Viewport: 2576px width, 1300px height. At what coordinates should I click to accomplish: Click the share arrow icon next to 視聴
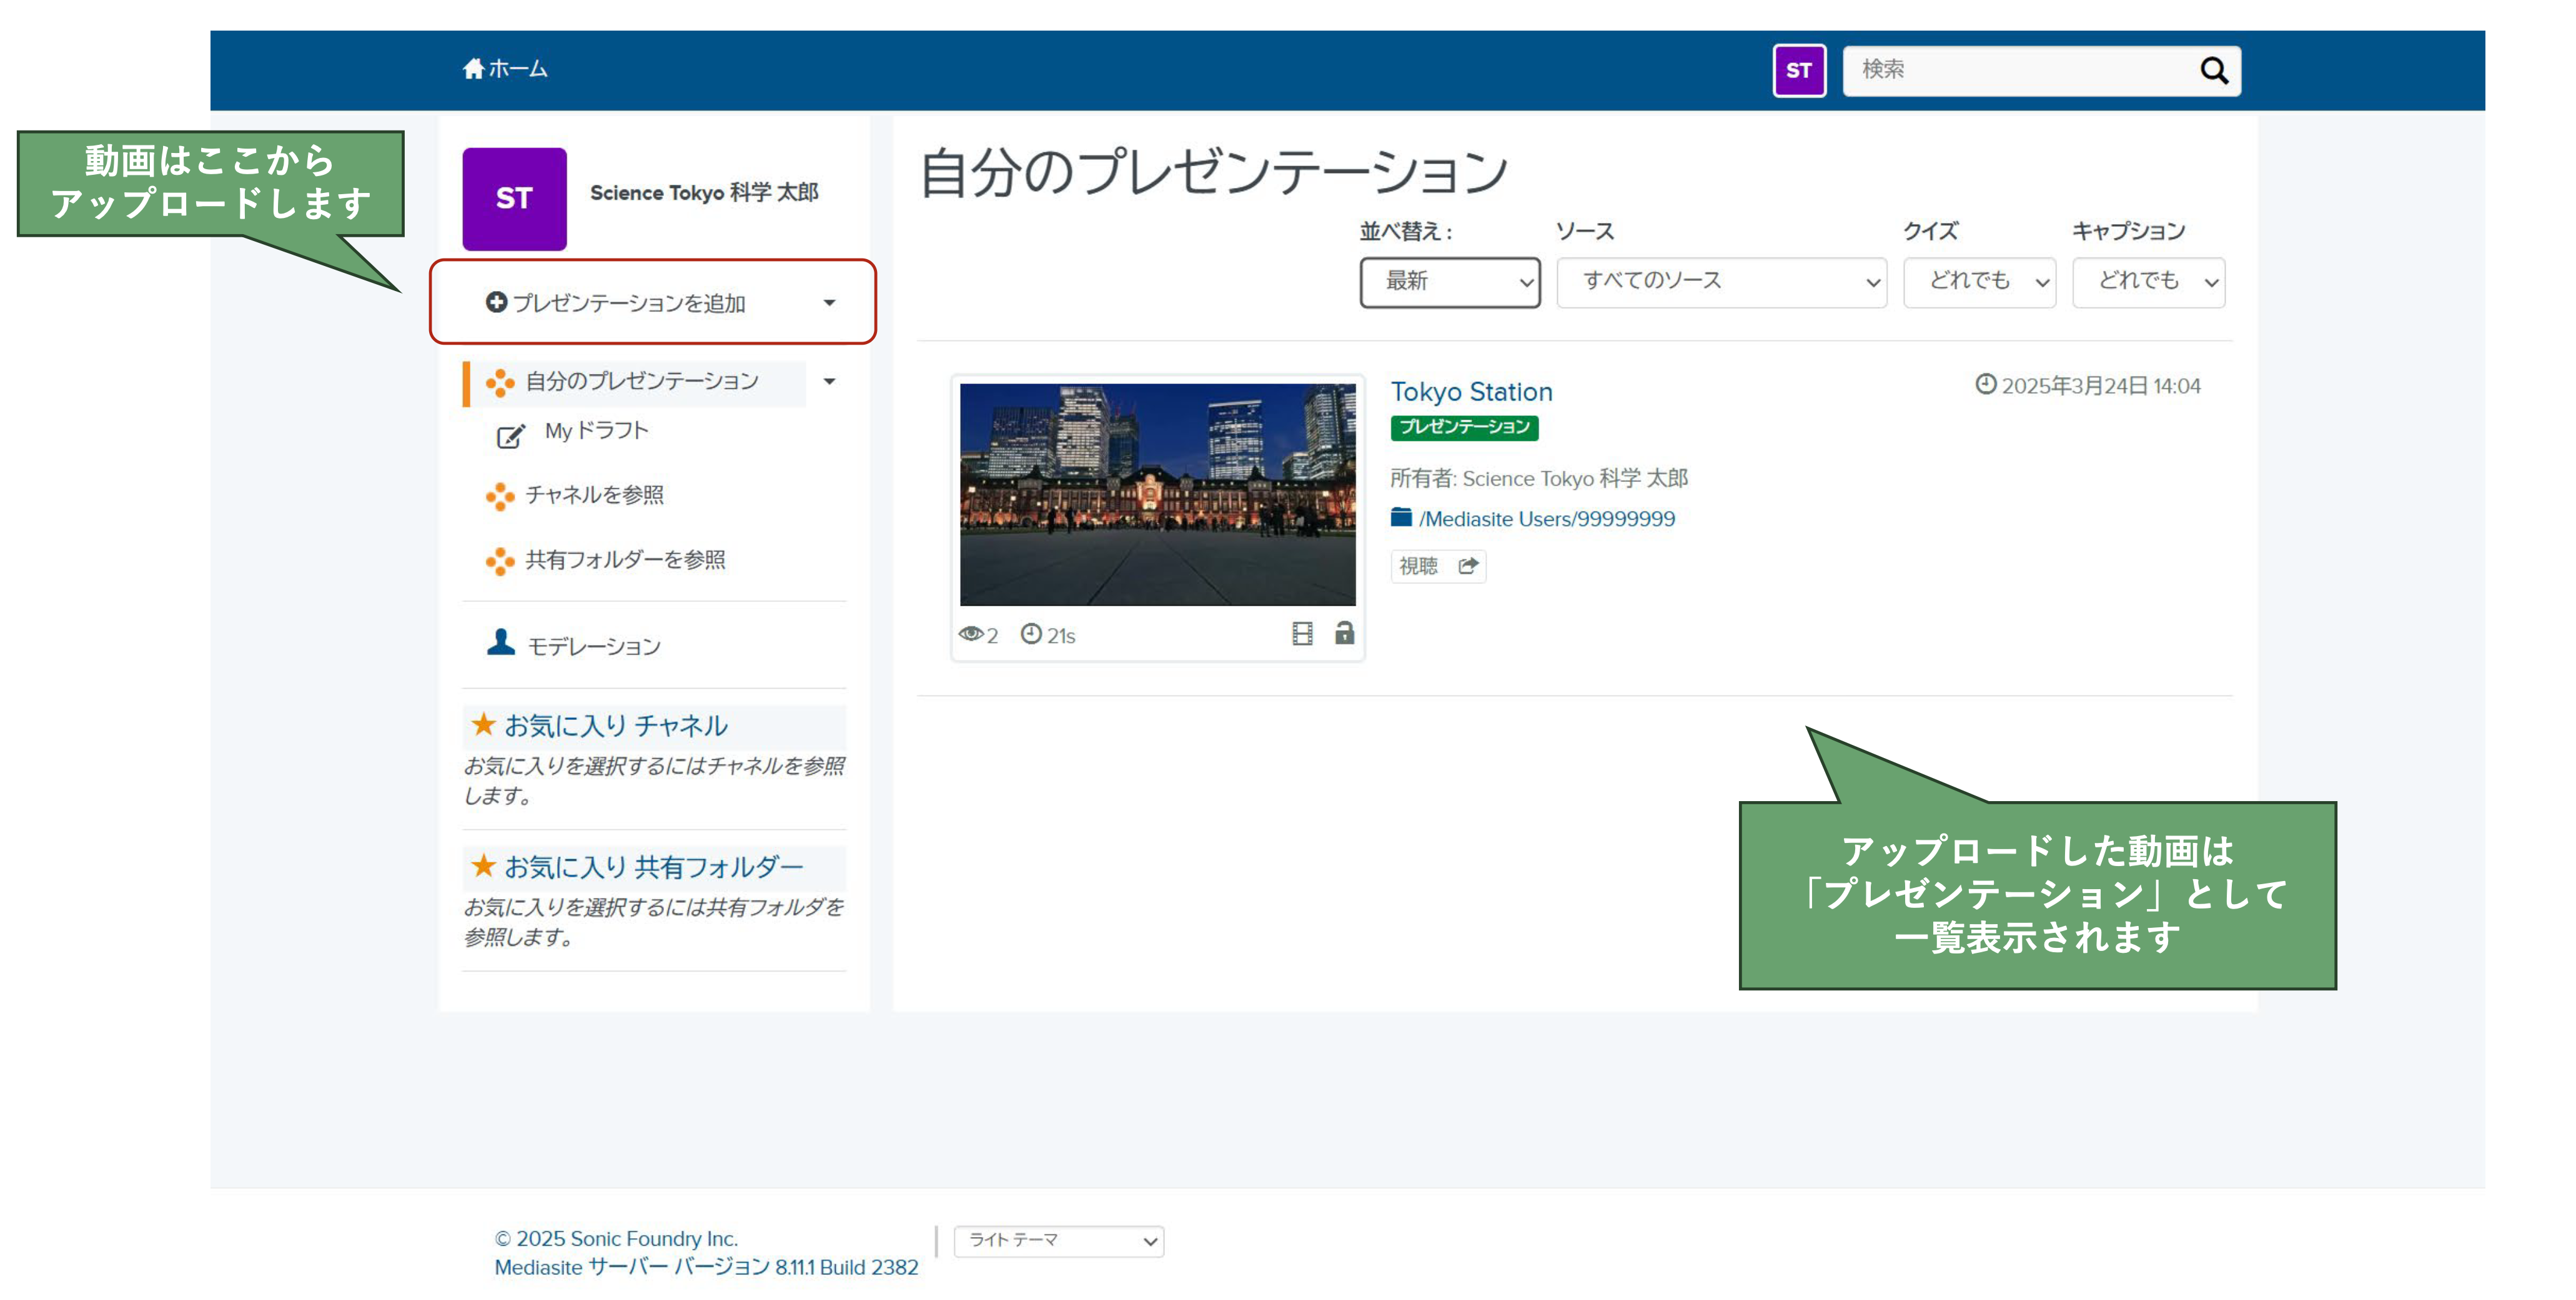(x=1467, y=566)
